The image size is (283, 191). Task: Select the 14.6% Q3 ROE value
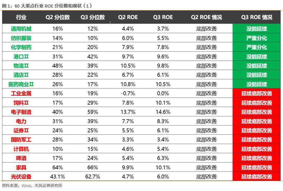[163, 112]
